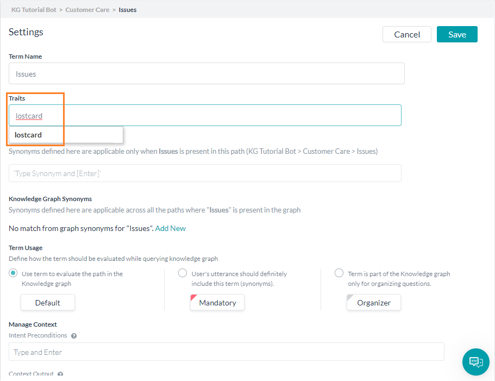The height and width of the screenshot is (381, 495).
Task: Save the term settings
Action: [457, 34]
